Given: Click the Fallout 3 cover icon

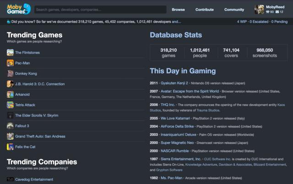Looking at the screenshot, I should [x=10, y=126].
